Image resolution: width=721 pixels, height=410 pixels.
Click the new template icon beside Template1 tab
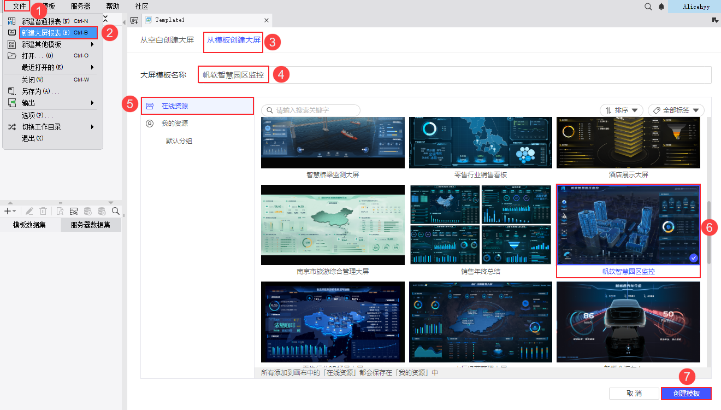(x=134, y=20)
